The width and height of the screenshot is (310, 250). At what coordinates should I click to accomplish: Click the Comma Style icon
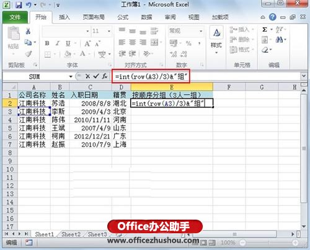(199, 43)
